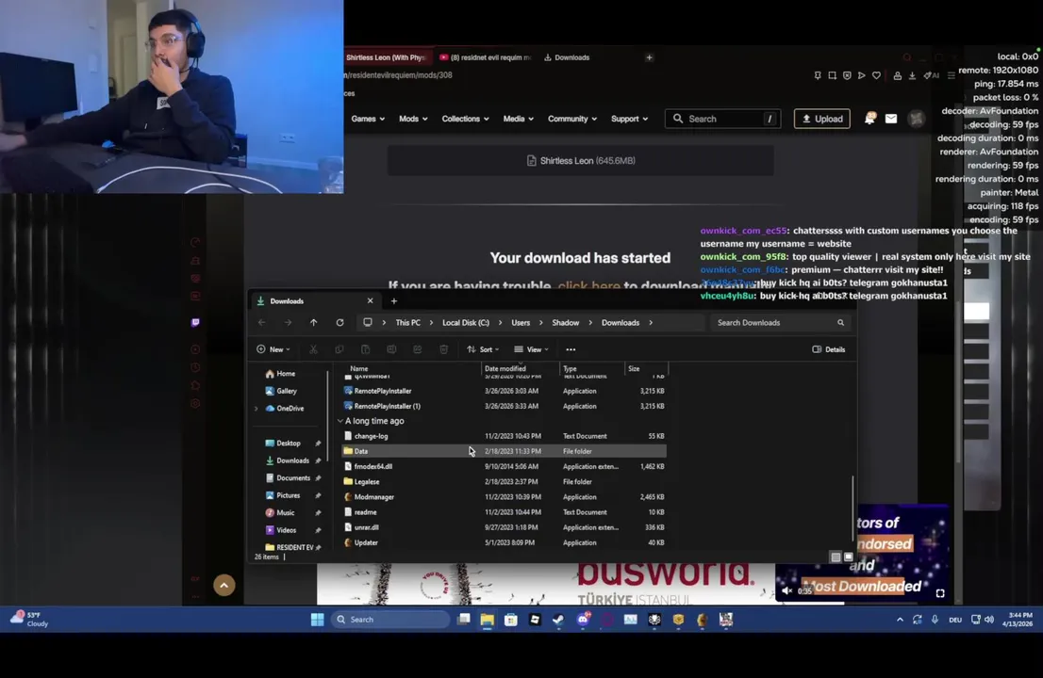Click the Windows taskbar Search box
This screenshot has width=1043, height=678.
click(390, 620)
